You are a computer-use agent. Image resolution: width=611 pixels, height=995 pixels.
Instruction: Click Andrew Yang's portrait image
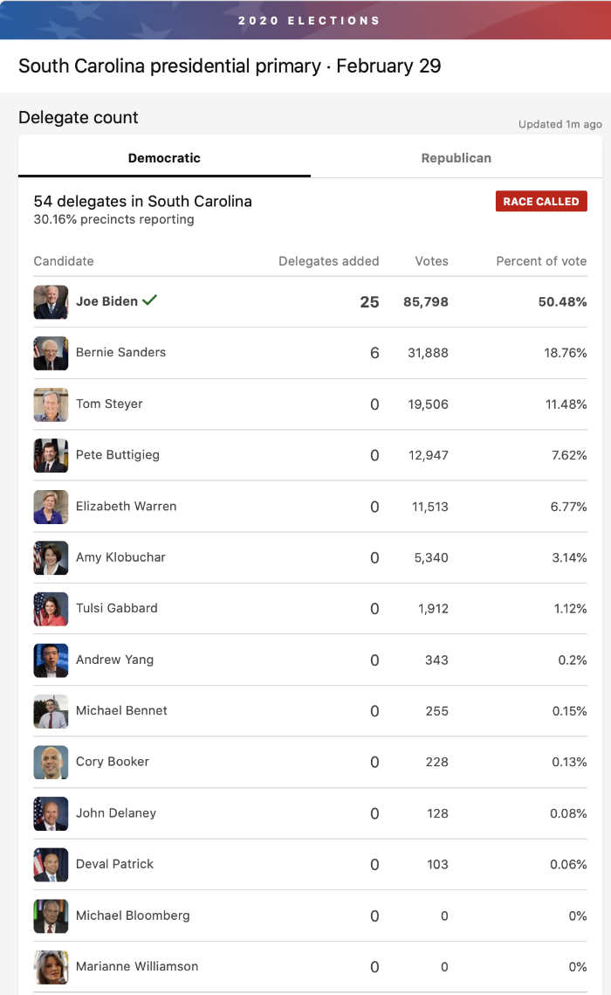(x=51, y=660)
